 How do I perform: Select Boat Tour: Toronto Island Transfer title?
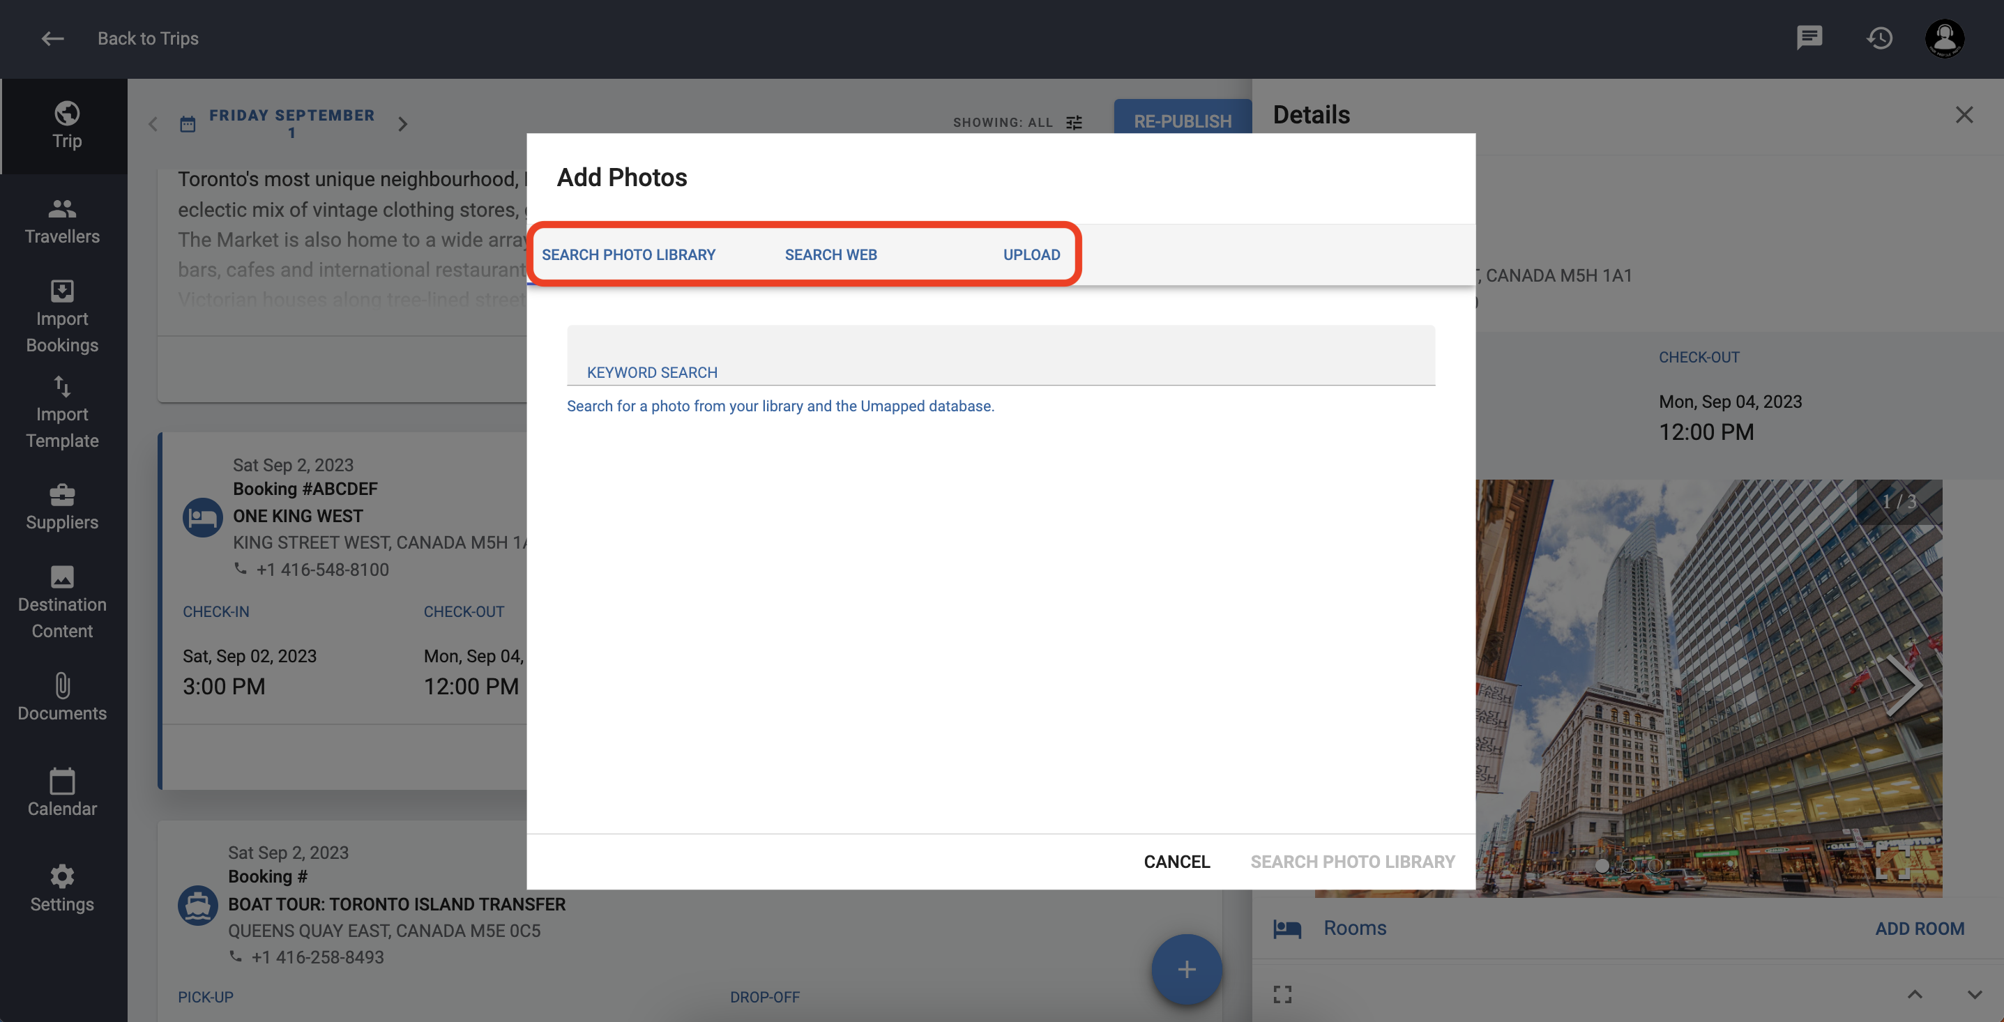pos(397,903)
